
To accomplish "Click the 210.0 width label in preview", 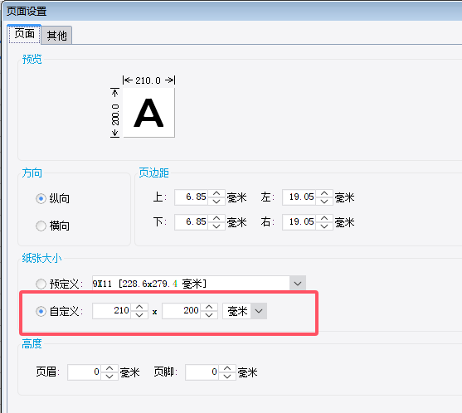I will pyautogui.click(x=148, y=80).
